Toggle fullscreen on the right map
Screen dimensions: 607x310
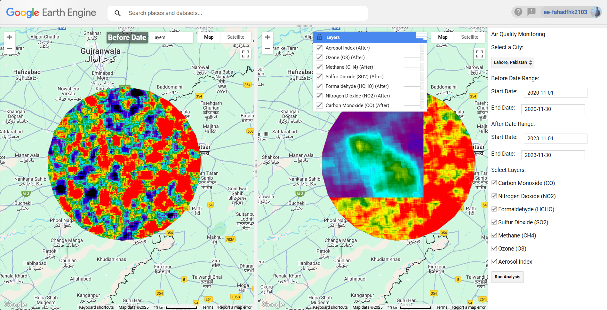[480, 54]
